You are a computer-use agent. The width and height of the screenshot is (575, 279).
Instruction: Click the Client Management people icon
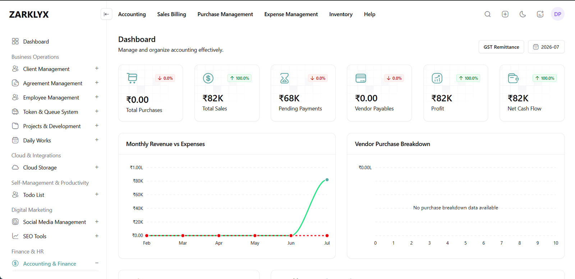15,69
